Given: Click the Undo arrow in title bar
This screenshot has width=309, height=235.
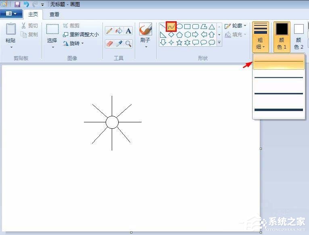Looking at the screenshot, I should (26, 4).
